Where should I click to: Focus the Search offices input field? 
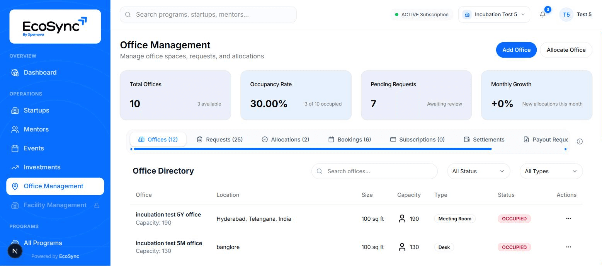[374, 171]
